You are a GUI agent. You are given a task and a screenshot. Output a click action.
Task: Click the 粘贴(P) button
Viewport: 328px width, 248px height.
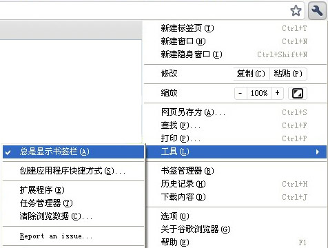coord(288,74)
